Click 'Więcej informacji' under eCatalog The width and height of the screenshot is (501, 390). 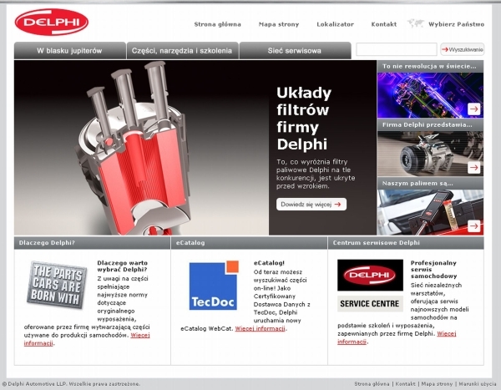pos(261,329)
